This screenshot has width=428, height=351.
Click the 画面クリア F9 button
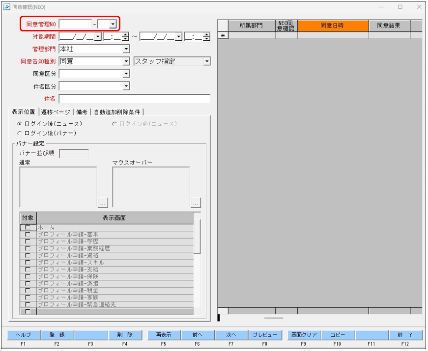(304, 335)
